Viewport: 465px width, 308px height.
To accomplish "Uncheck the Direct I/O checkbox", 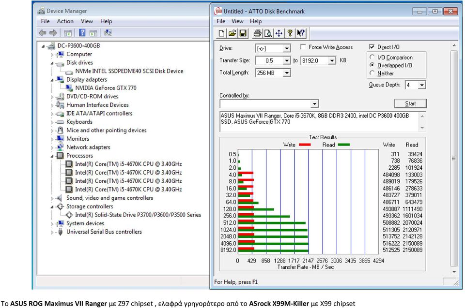I will coord(372,47).
